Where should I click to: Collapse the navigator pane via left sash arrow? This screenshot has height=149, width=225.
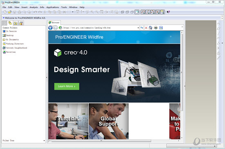point(47,77)
